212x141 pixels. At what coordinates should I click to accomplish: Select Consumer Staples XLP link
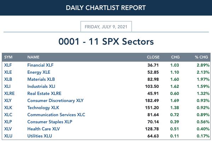[x=50, y=122]
